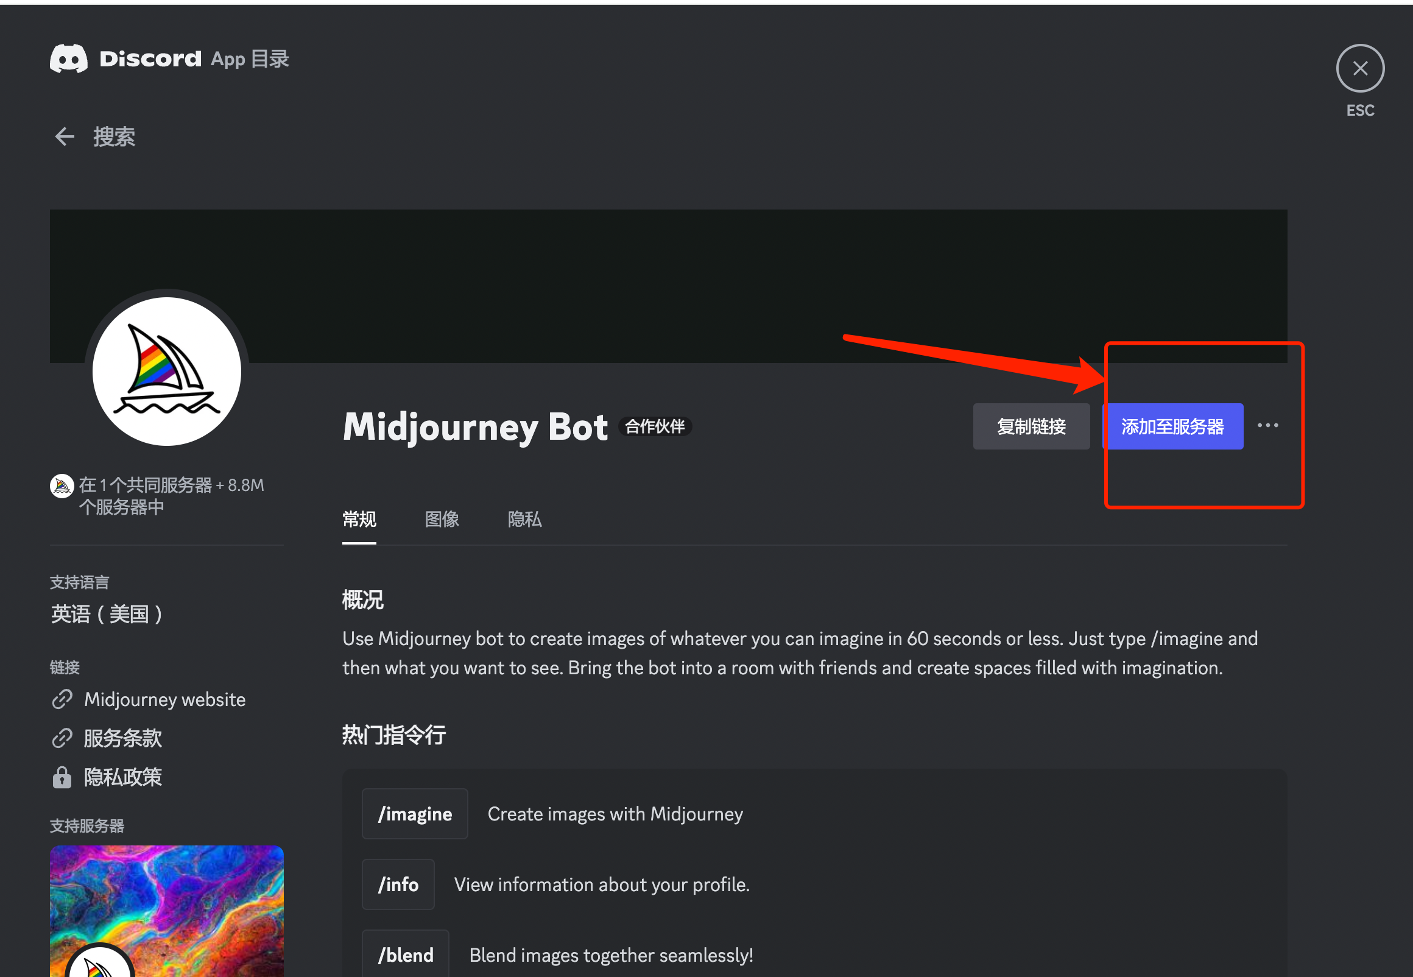
Task: Click the 复制链接 button
Action: 1031,426
